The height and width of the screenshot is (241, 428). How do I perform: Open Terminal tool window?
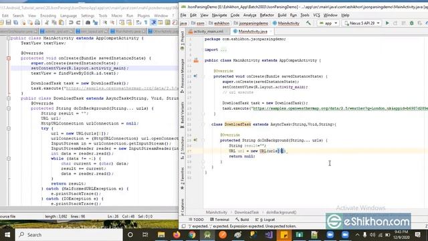click(220, 220)
